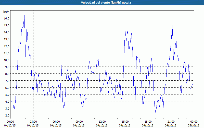
Task: Select the 3,0 y-axis value
Action: [7, 108]
